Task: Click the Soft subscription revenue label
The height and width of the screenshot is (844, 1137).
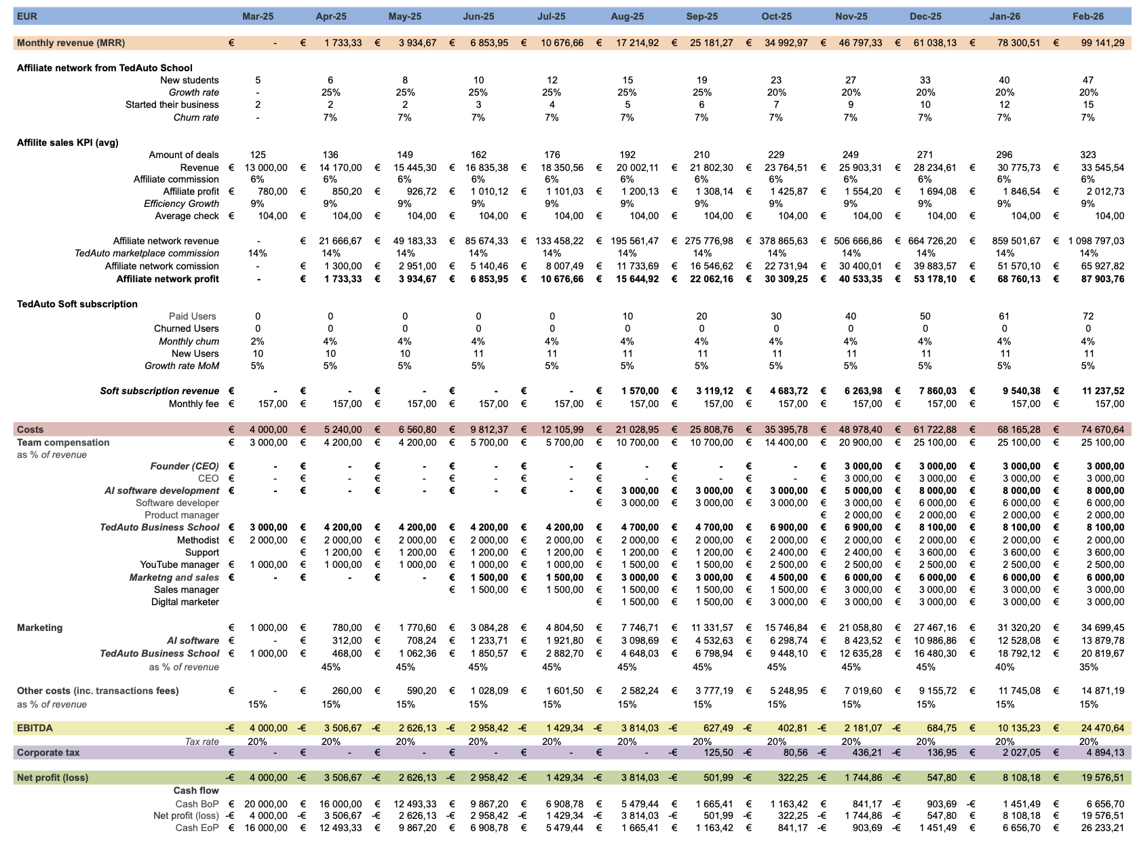Action: click(159, 391)
